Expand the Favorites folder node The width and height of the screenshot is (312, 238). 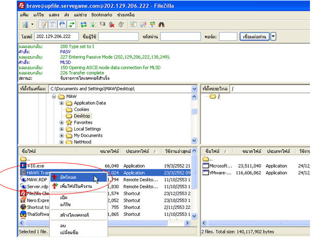[62, 122]
